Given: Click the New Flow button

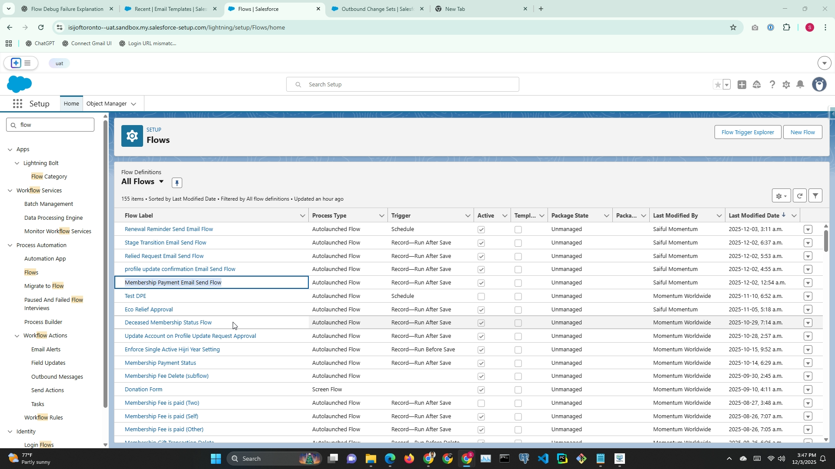Looking at the screenshot, I should coord(802,132).
